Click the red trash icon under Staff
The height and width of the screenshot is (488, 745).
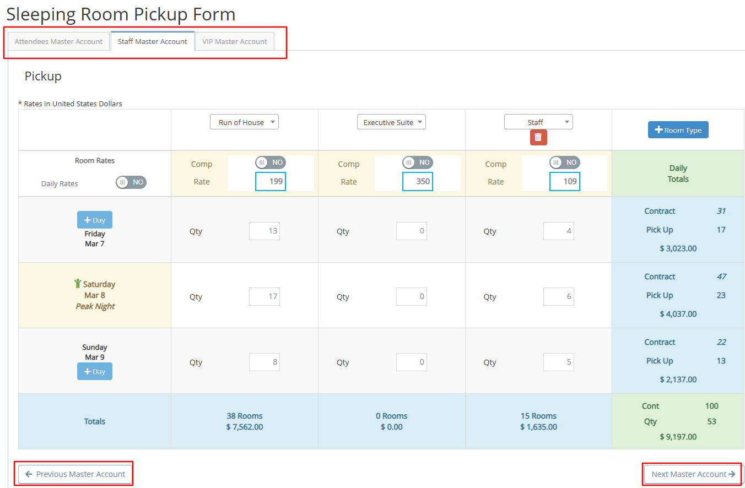(x=538, y=137)
